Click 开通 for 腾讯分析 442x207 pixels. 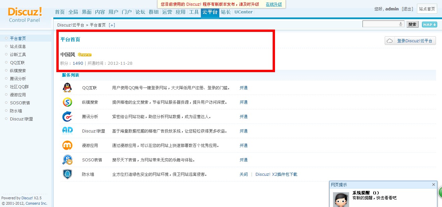click(243, 117)
